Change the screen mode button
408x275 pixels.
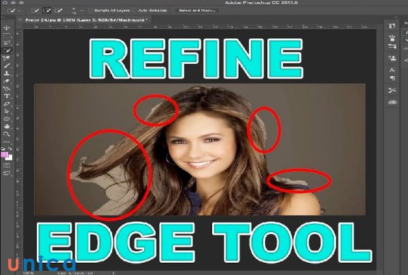pyautogui.click(x=7, y=173)
